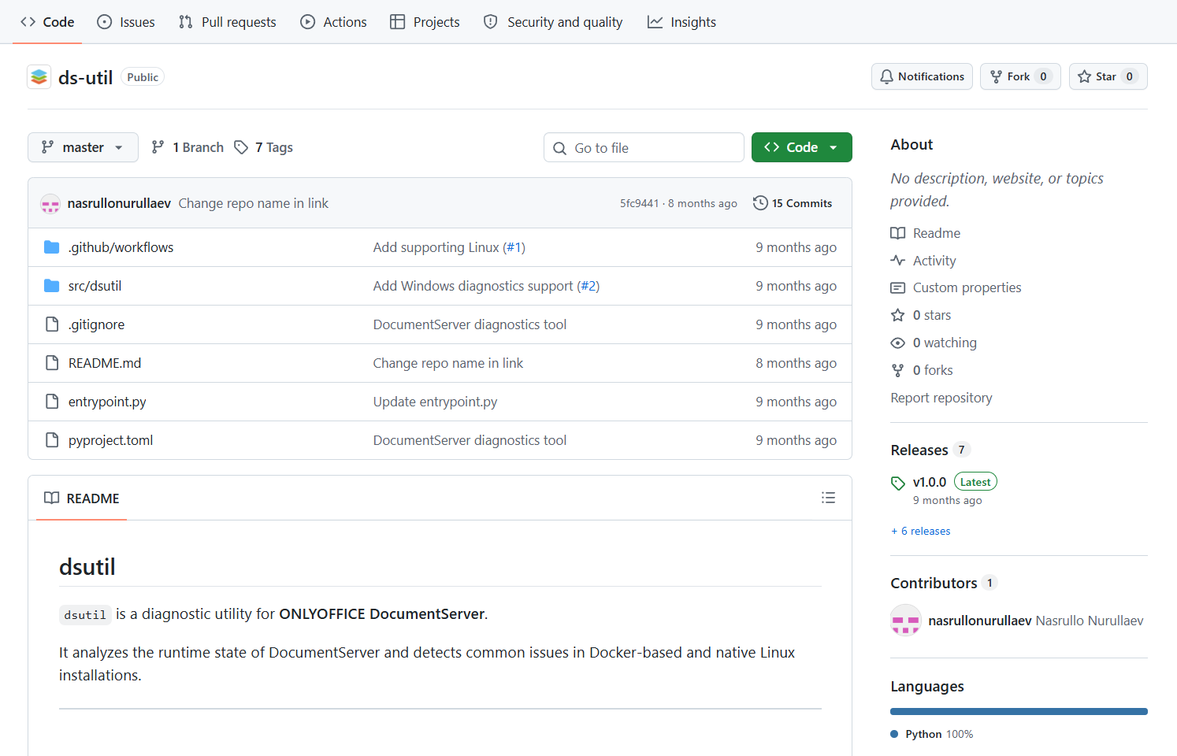Open the 7 Tags link
Image resolution: width=1177 pixels, height=756 pixels.
263,147
